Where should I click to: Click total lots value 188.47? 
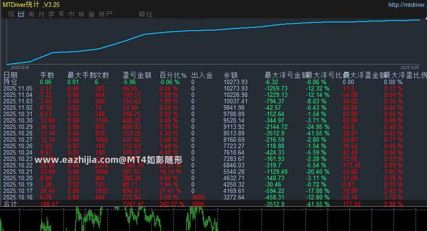pos(49,204)
